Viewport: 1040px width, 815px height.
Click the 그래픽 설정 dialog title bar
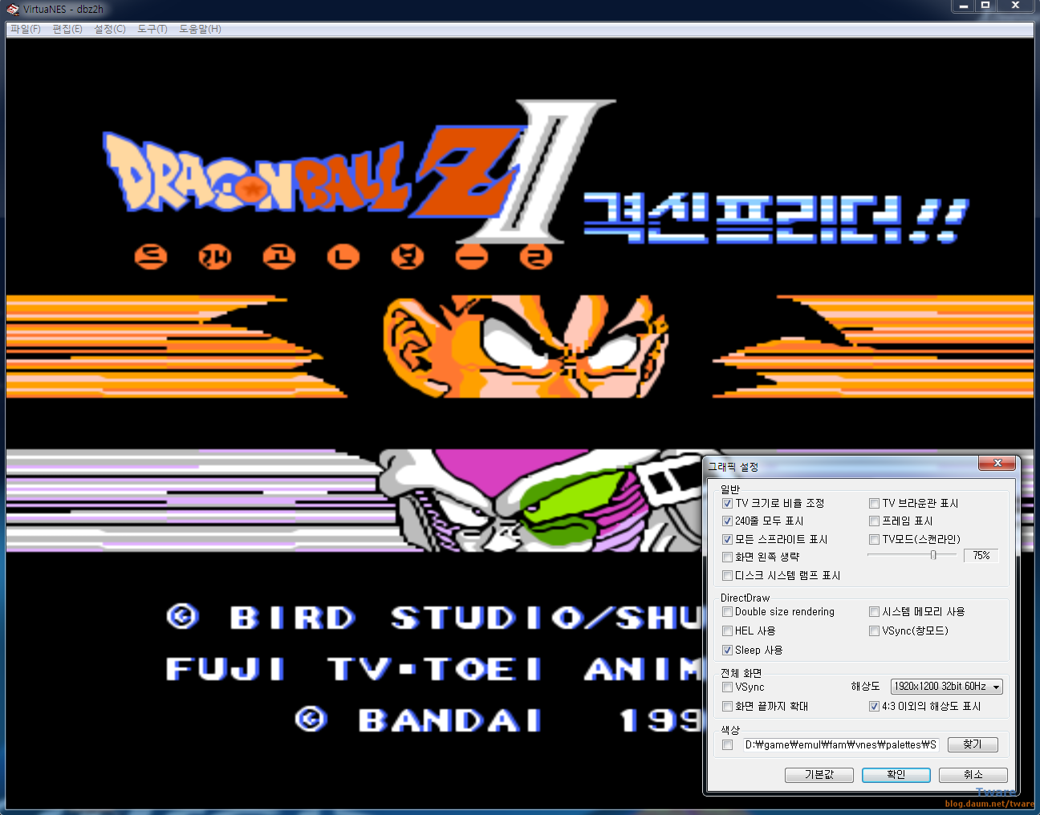(x=840, y=467)
